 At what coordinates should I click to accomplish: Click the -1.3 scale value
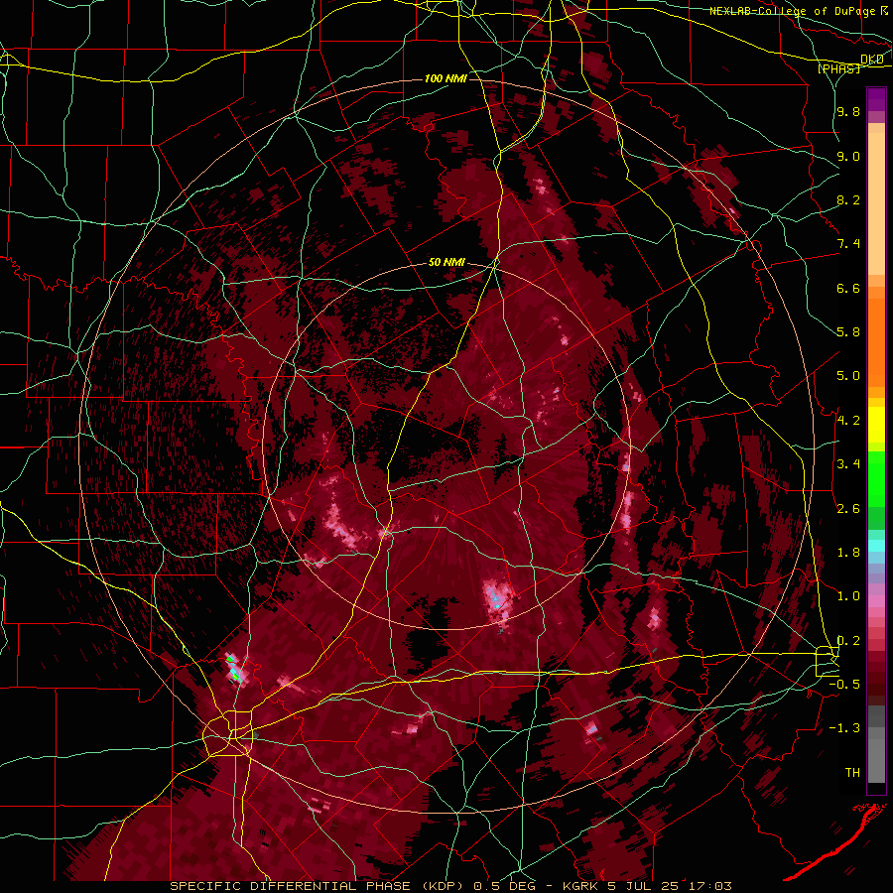(x=844, y=728)
